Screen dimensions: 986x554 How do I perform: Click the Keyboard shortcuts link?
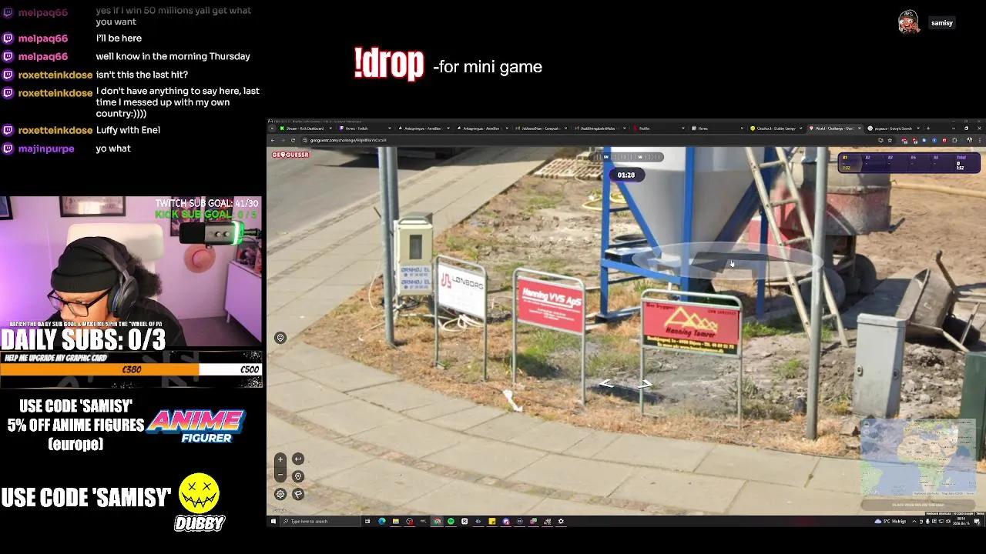[938, 513]
